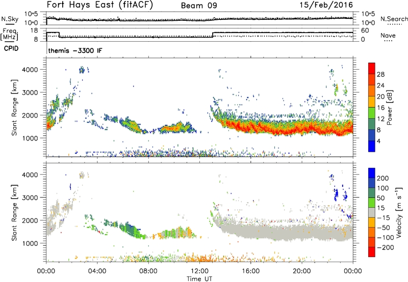Click the "16" label on Power colorbar
This screenshot has width=408, height=282.
tap(380, 108)
